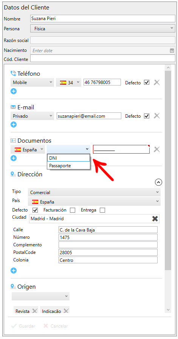178x339 pixels.
Task: Enable the Facturación checkbox
Action: pyautogui.click(x=73, y=210)
